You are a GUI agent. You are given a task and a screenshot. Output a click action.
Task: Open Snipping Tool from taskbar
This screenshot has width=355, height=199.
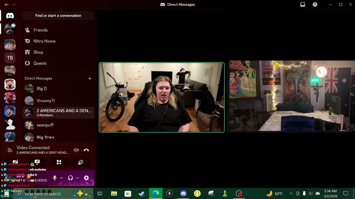point(211,194)
